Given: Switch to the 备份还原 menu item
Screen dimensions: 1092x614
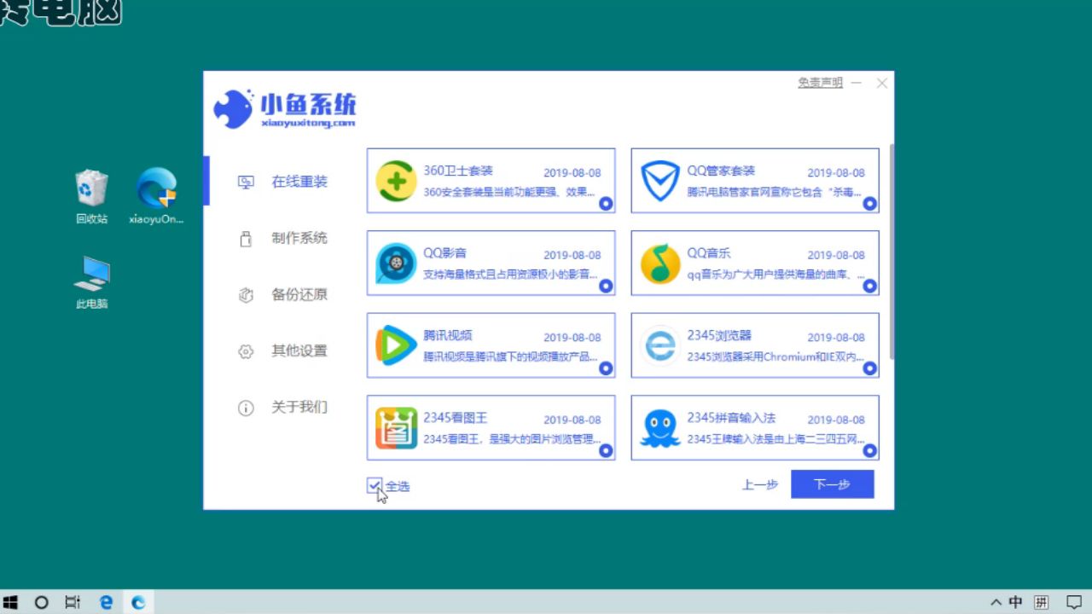Looking at the screenshot, I should 299,295.
